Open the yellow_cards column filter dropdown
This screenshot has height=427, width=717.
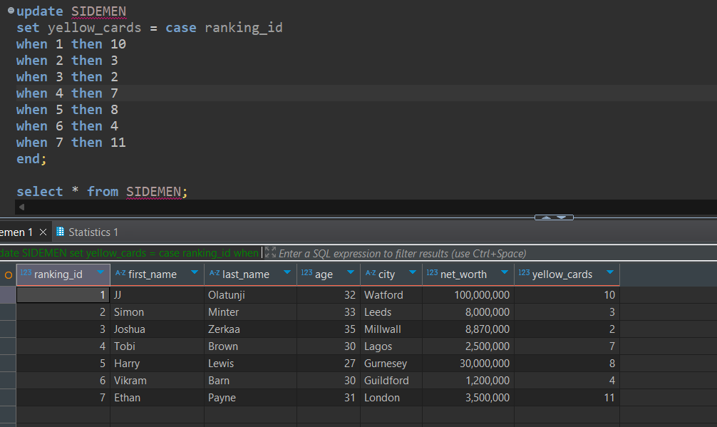coord(610,272)
